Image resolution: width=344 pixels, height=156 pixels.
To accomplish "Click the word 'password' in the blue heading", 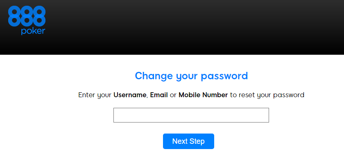I will 224,76.
